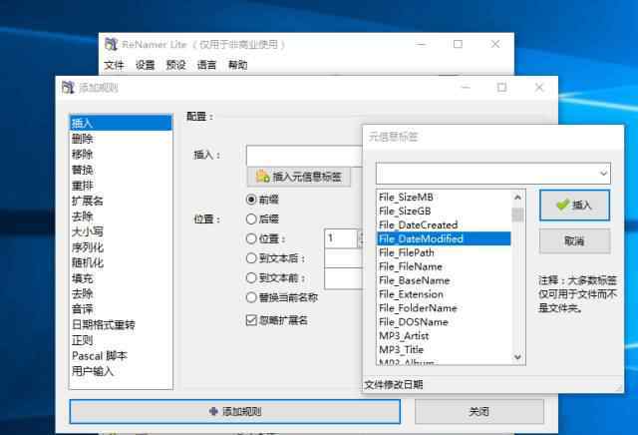Open the 设置 menu
The width and height of the screenshot is (638, 435).
pyautogui.click(x=145, y=65)
